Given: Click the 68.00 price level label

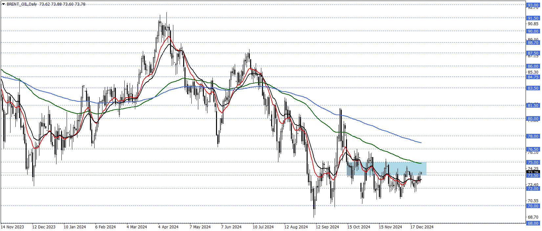Looking at the screenshot, I should click(533, 223).
